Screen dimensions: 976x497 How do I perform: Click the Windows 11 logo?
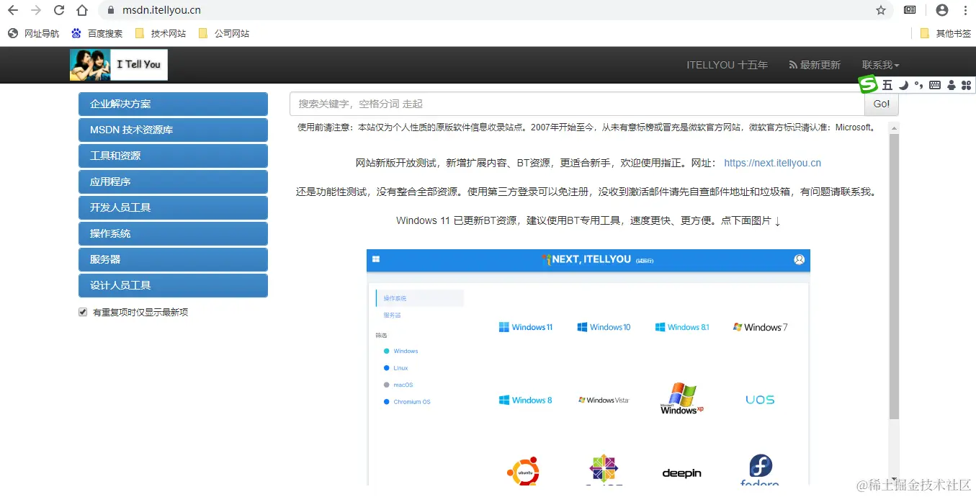[x=525, y=327]
